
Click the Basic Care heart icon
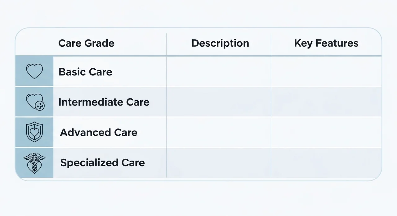click(x=34, y=71)
